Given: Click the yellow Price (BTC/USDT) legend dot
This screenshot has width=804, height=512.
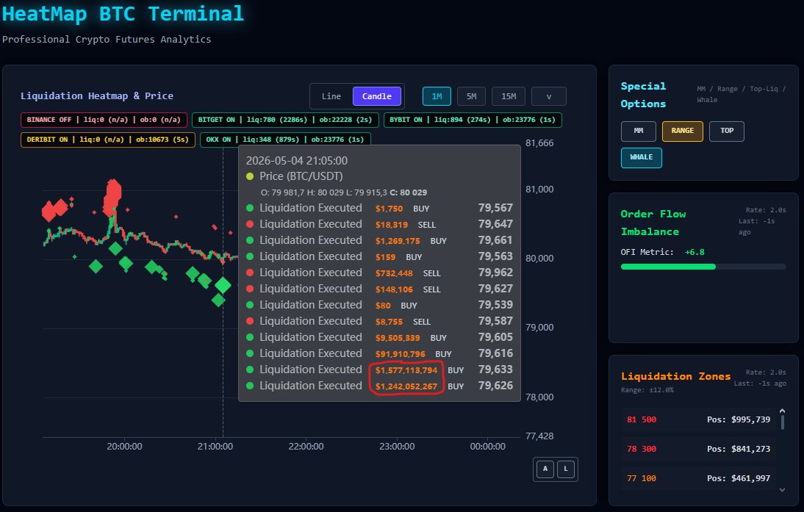Looking at the screenshot, I should pyautogui.click(x=250, y=176).
